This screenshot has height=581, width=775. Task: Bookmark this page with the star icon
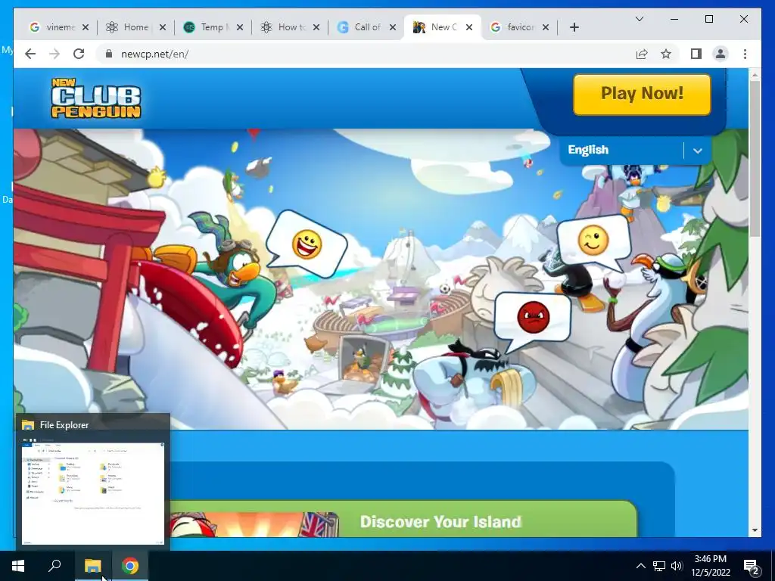pyautogui.click(x=666, y=54)
